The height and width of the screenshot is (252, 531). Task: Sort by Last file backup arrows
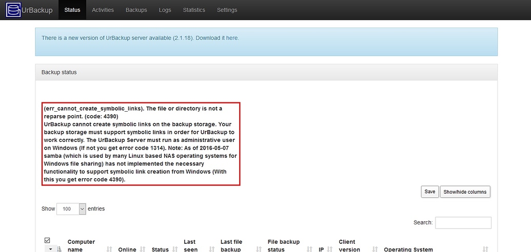259,249
